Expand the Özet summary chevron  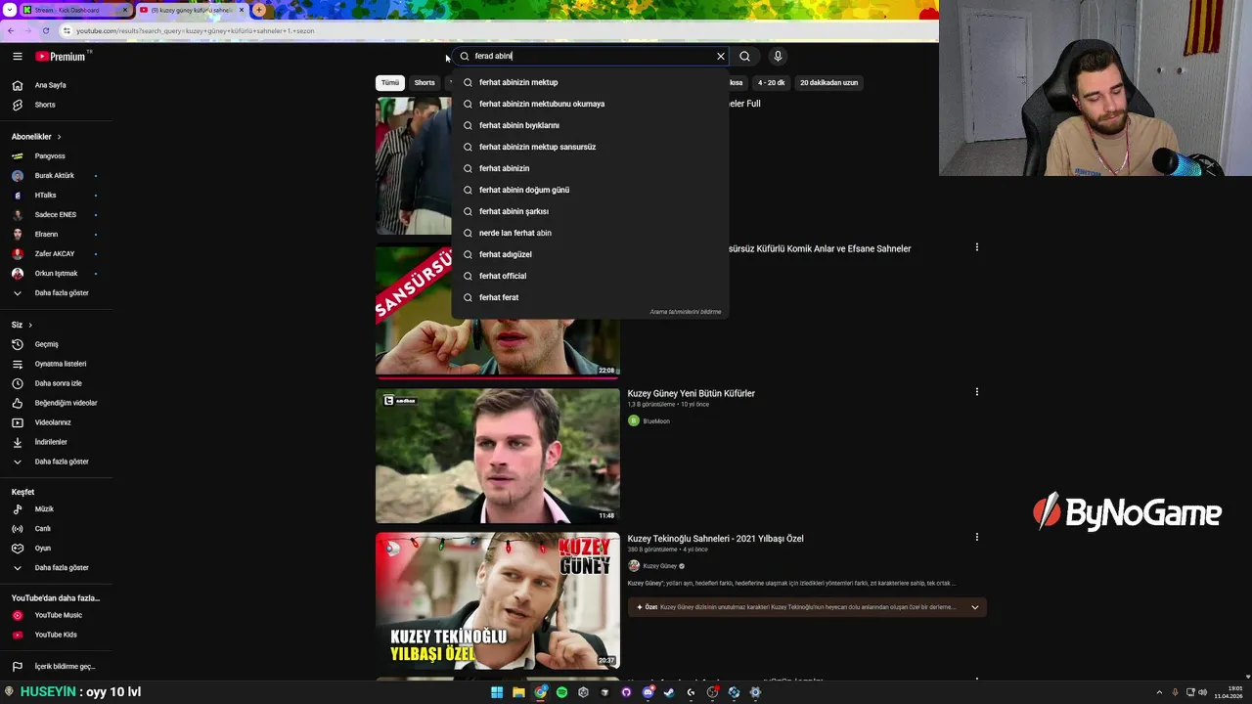(x=974, y=607)
